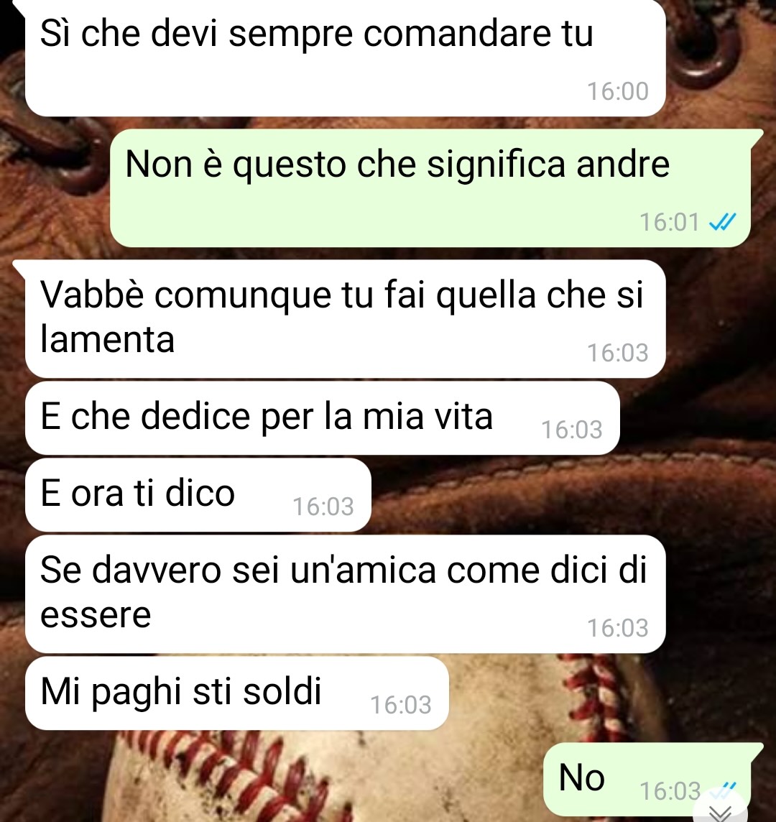Image resolution: width=776 pixels, height=822 pixels.
Task: Tap the timestamp next to 'E ora ti dico'
Action: tap(323, 507)
